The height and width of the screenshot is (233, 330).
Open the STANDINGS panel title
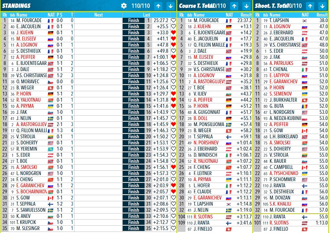tap(16, 6)
